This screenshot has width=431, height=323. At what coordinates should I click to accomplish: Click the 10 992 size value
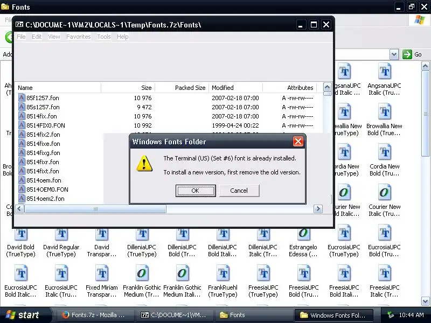(143, 125)
